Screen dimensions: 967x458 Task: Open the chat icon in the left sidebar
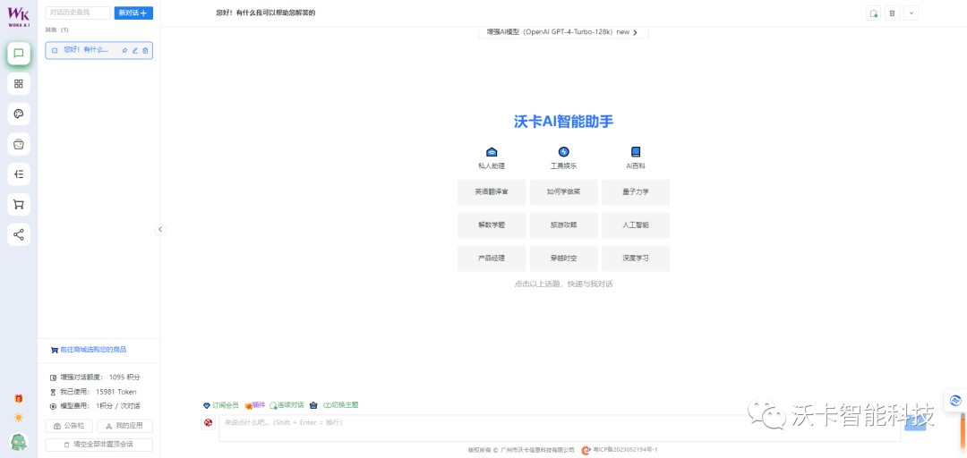(x=19, y=54)
